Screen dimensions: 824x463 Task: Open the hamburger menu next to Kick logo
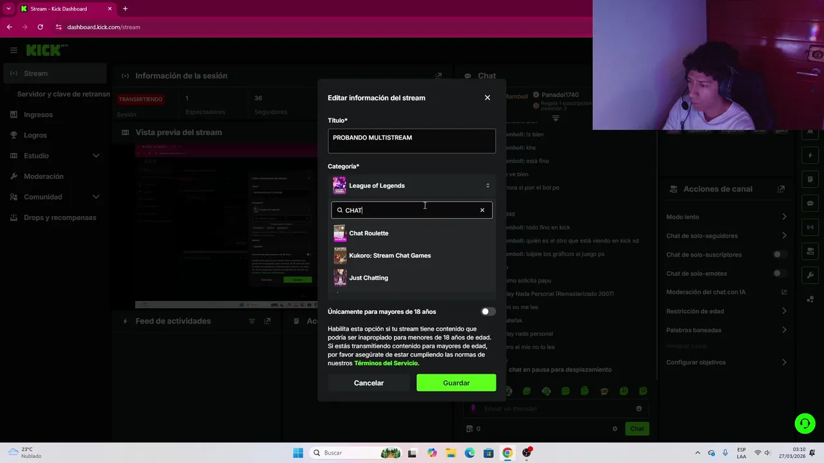[x=14, y=50]
